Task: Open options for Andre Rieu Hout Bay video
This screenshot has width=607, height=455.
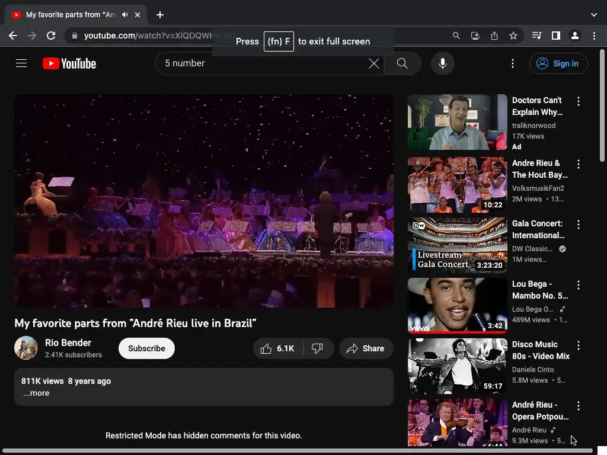Action: click(579, 164)
